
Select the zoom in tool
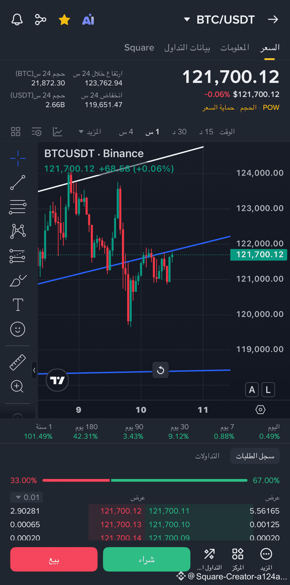tap(17, 386)
